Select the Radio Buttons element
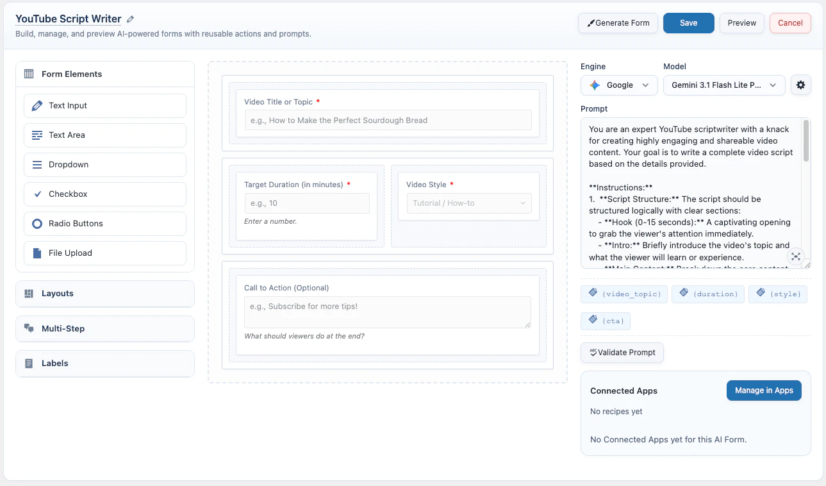This screenshot has width=826, height=486. (x=104, y=223)
